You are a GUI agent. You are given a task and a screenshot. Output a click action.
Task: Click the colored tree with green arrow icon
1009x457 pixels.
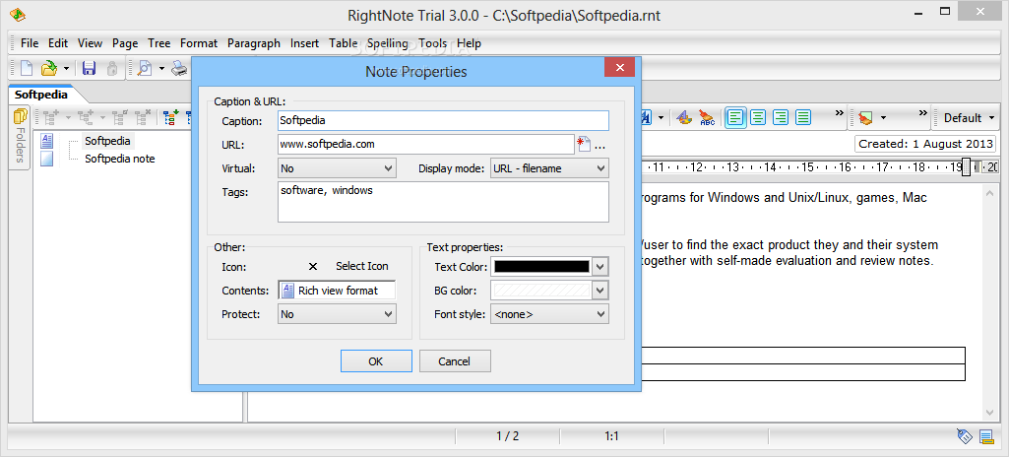pyautogui.click(x=170, y=117)
